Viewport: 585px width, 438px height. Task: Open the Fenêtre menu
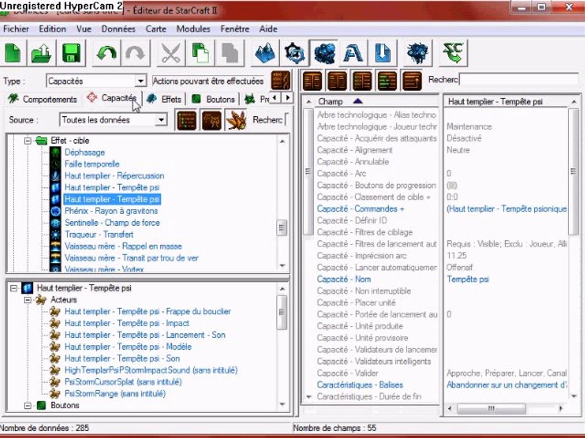[x=235, y=29]
